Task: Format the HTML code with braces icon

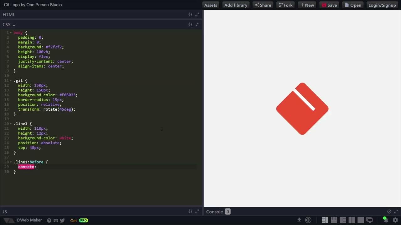Action: pos(190,15)
